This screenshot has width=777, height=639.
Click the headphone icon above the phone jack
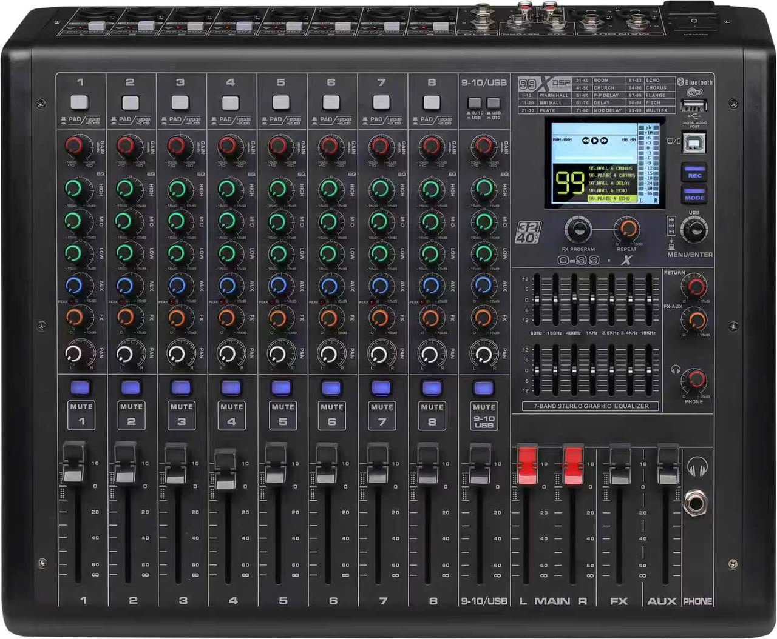click(x=698, y=466)
